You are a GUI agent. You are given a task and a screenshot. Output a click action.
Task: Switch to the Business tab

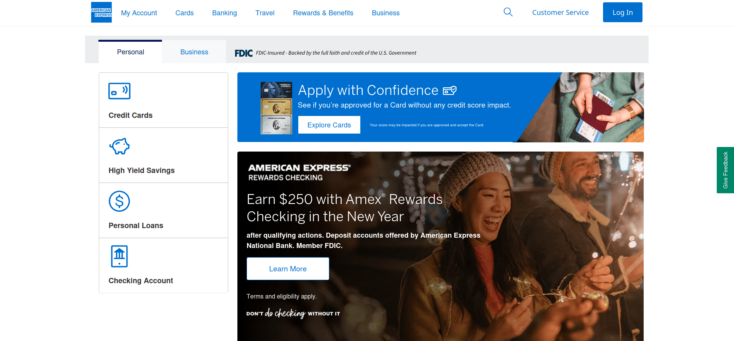pos(194,52)
